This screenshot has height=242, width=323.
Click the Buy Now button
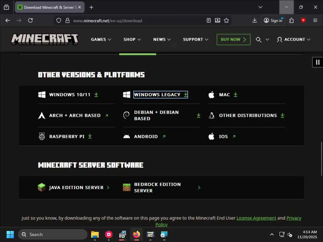233,39
